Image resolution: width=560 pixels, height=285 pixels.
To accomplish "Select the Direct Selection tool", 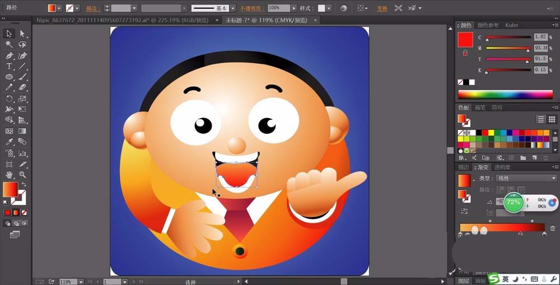I will tap(22, 34).
